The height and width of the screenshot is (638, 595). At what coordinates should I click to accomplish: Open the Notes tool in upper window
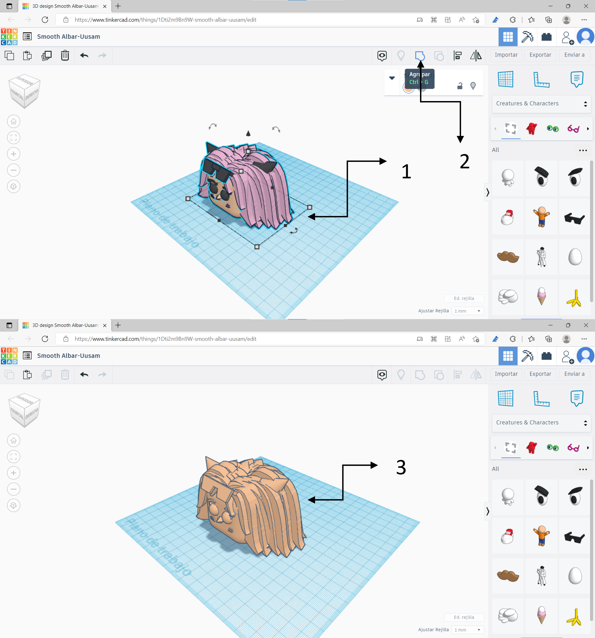(577, 79)
